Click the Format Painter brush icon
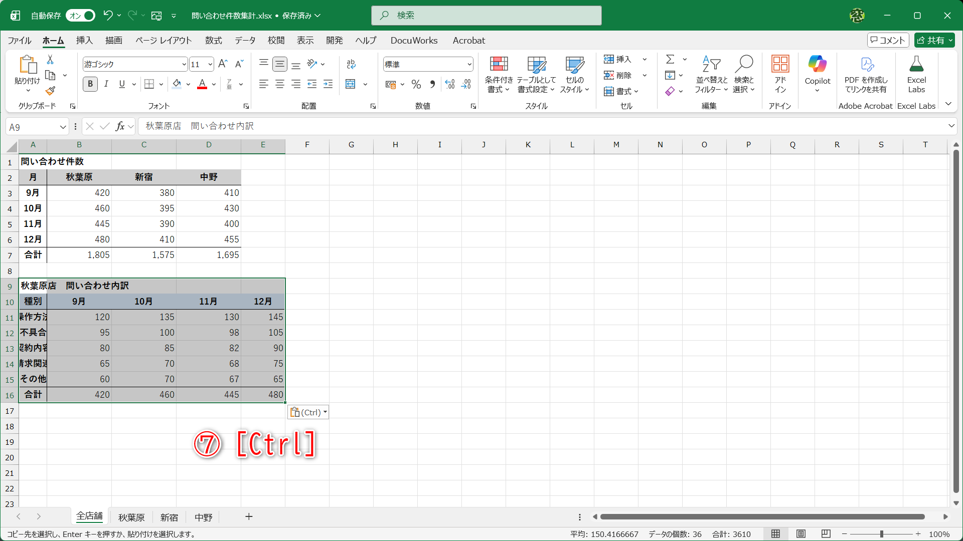Screen dimensions: 963x541 click(x=50, y=91)
